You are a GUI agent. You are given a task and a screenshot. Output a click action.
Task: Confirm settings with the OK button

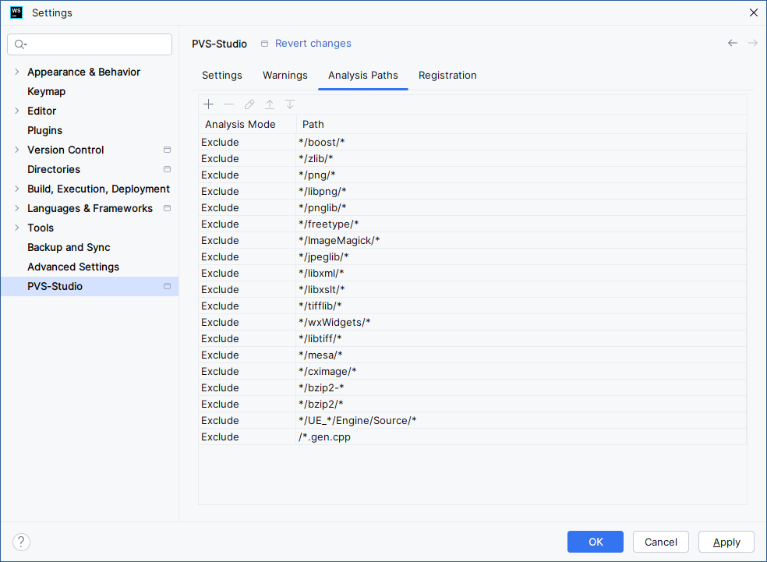595,542
